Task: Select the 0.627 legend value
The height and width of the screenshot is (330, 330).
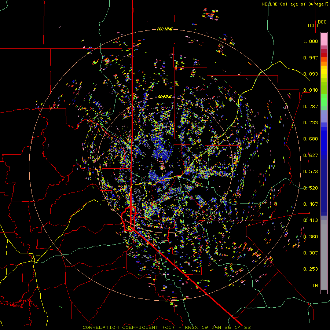Action: [x=311, y=155]
